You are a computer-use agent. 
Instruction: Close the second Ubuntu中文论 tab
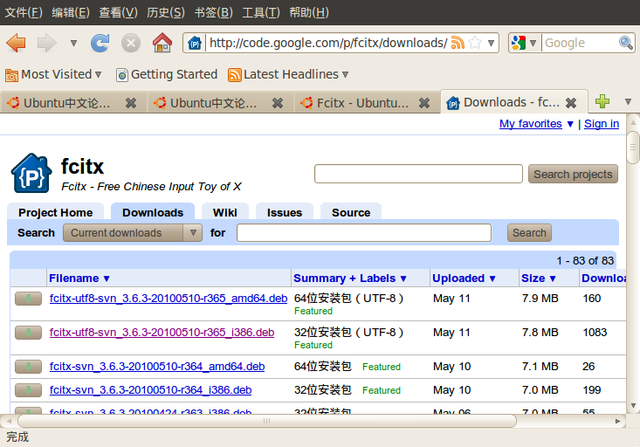[278, 103]
